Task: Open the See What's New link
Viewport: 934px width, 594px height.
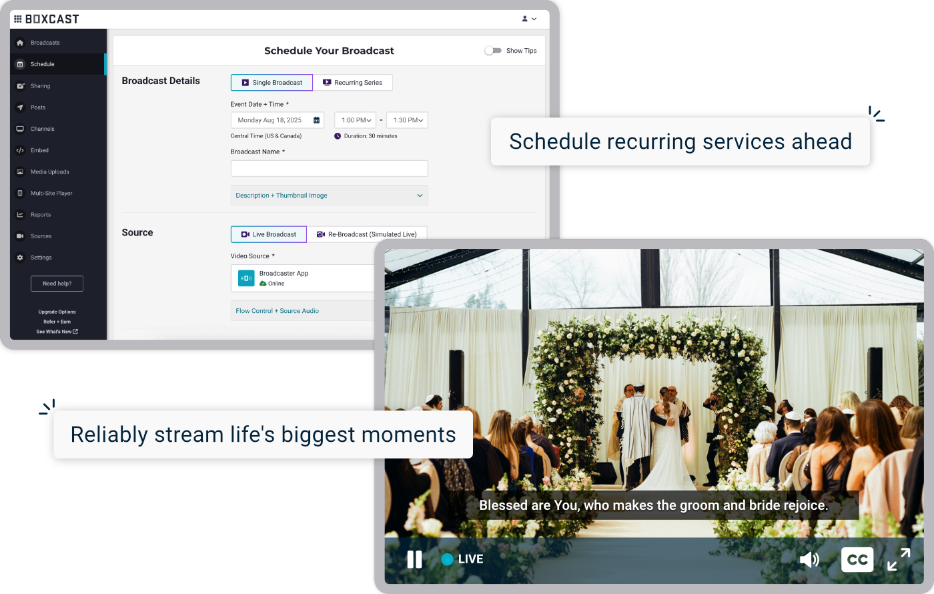Action: (x=57, y=332)
